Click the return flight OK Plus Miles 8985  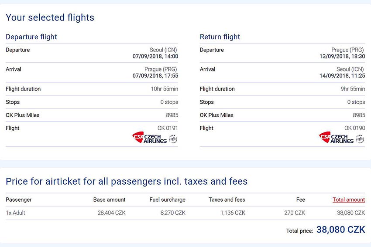(359, 115)
